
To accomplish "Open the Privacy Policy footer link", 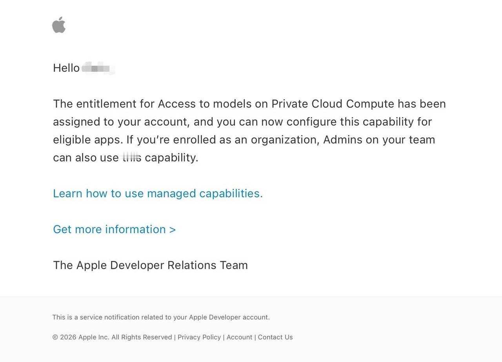I will pyautogui.click(x=199, y=337).
